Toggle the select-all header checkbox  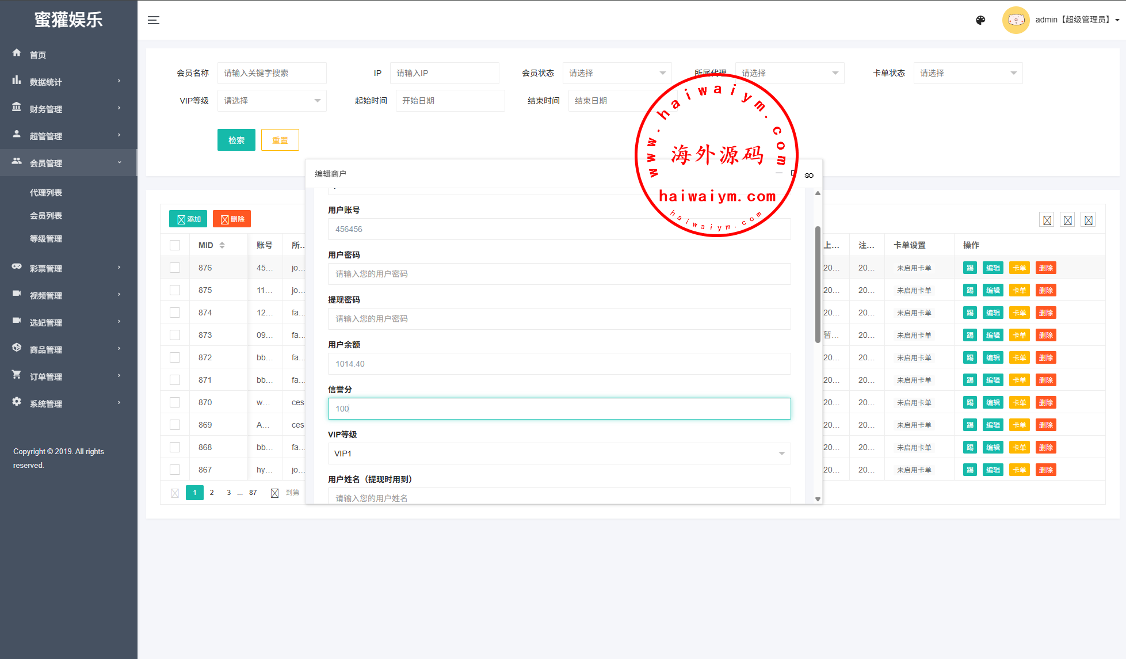pos(175,245)
